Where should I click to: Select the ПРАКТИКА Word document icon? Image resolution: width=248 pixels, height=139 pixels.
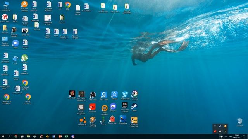click(x=35, y=17)
